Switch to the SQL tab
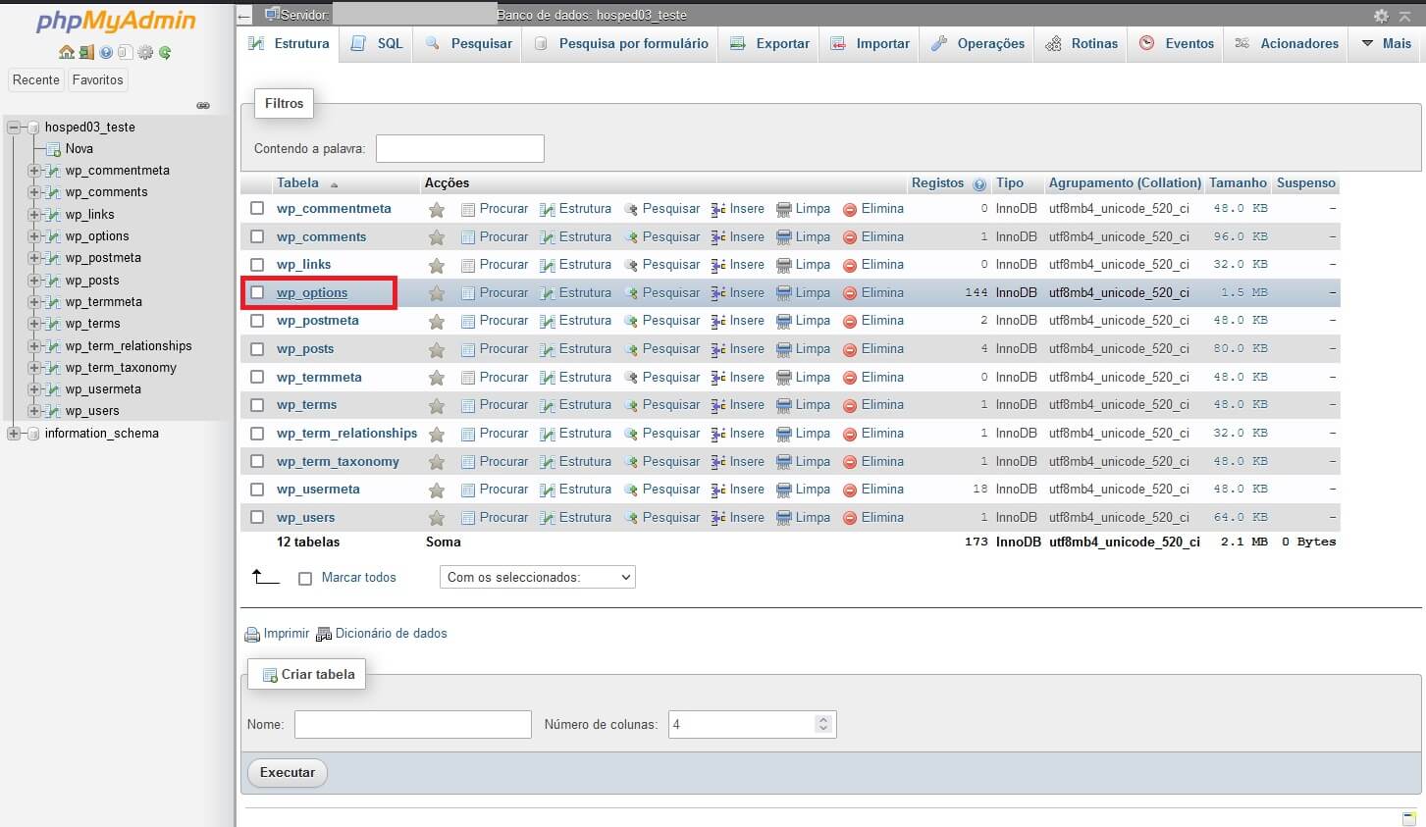1426x827 pixels. coord(377,43)
